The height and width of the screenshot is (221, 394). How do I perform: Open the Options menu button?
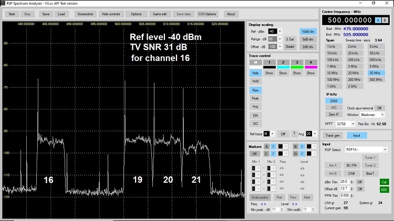click(x=136, y=14)
